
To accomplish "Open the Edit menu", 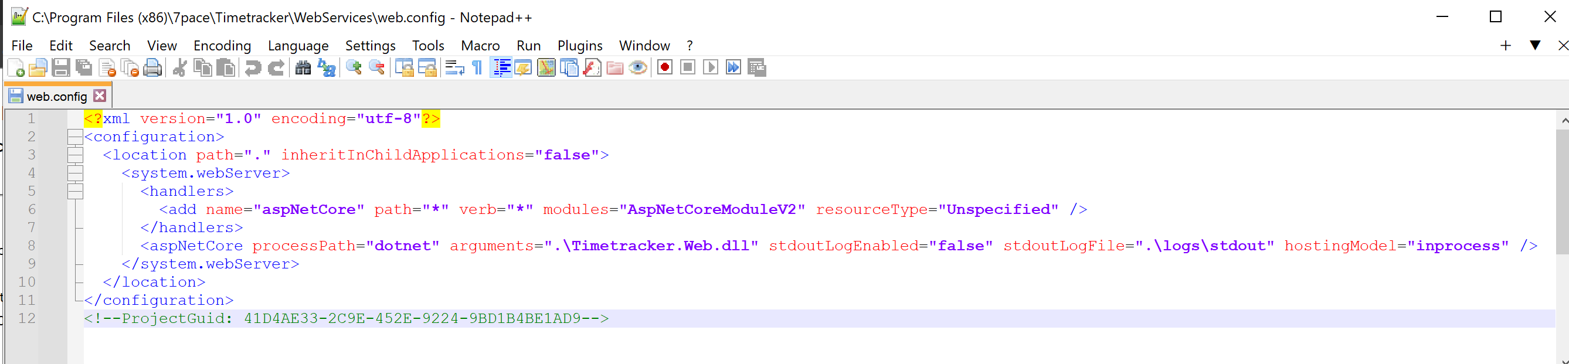I will point(61,46).
